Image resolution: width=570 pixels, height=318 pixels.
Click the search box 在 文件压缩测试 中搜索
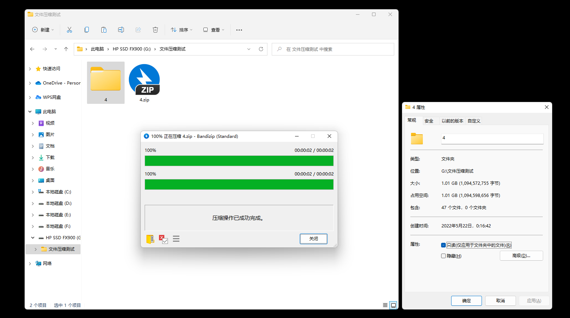point(333,49)
